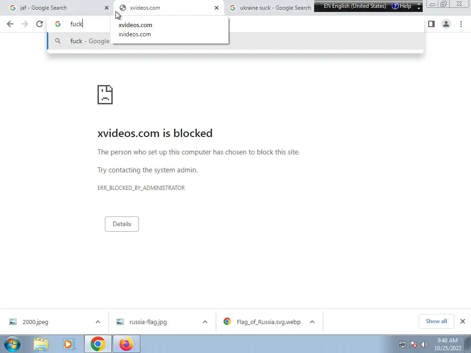Open the Flag_of_Russia.svg.webp download

click(268, 322)
